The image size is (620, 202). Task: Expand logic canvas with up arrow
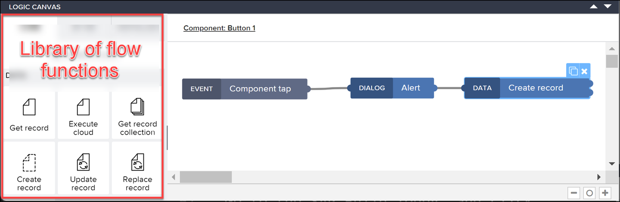point(593,6)
